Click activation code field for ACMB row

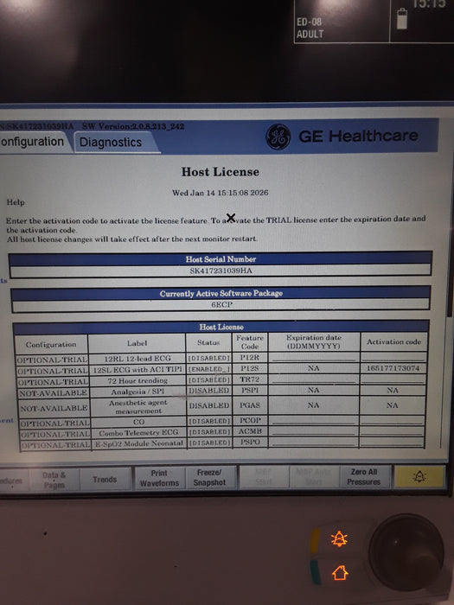(x=393, y=430)
